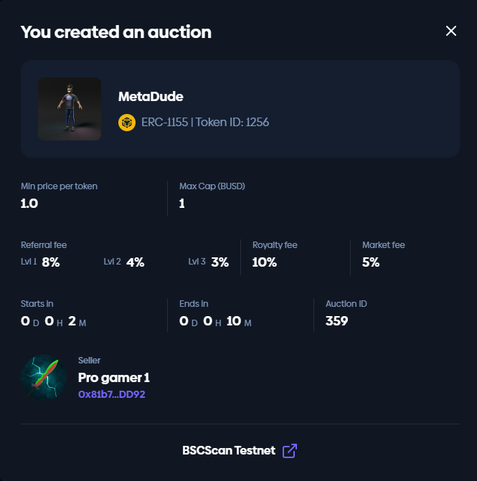Click the Auction ID 359 value
Viewport: 477px width, 481px height.
pos(336,321)
